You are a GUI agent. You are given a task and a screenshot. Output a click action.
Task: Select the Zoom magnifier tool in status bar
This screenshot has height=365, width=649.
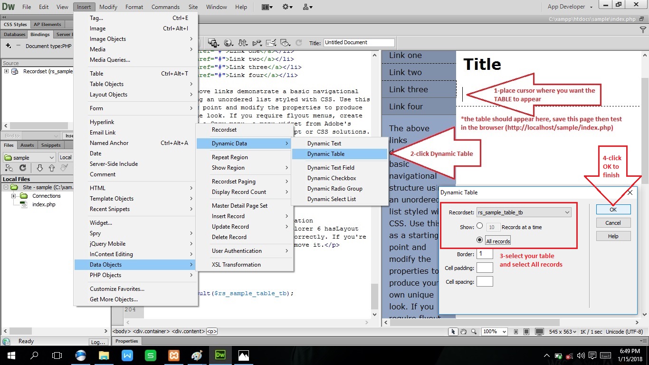tap(473, 331)
